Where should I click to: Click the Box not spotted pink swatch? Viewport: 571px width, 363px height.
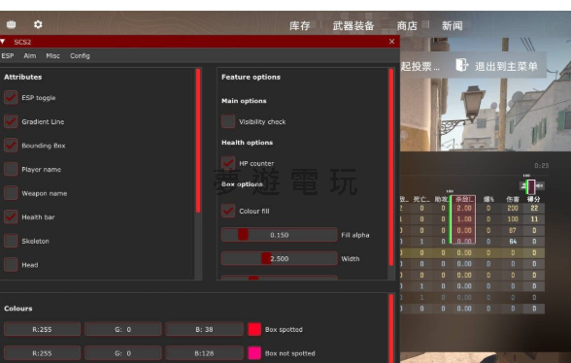point(254,353)
